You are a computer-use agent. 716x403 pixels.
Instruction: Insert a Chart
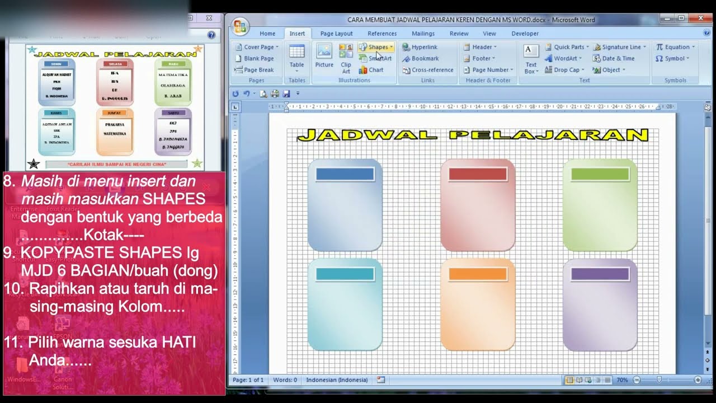(x=371, y=70)
